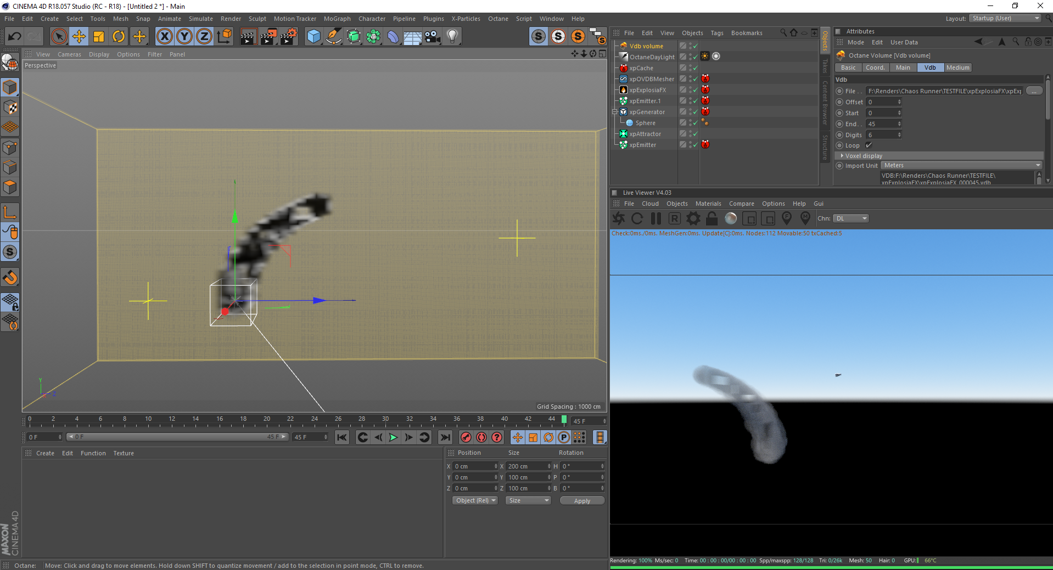The image size is (1053, 570).
Task: Activate the Rotate tool
Action: coord(119,37)
